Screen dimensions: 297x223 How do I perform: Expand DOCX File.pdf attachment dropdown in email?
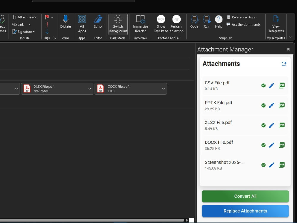[163, 89]
